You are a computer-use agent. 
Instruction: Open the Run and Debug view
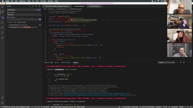coord(2,22)
